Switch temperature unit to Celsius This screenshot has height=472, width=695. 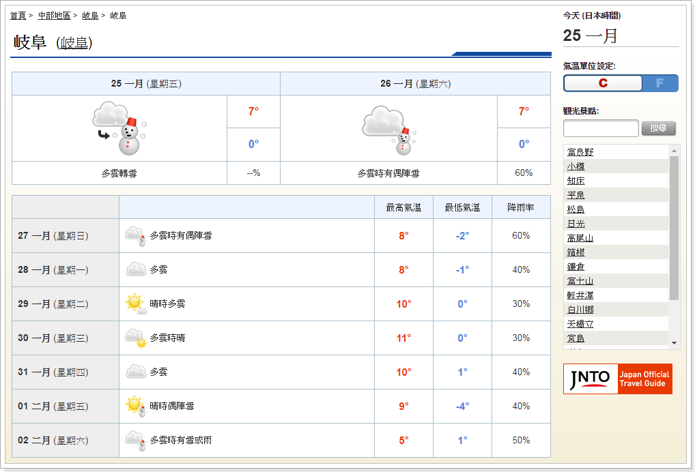(x=602, y=83)
